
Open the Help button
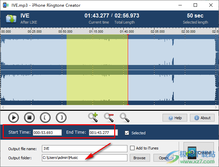[175, 118]
